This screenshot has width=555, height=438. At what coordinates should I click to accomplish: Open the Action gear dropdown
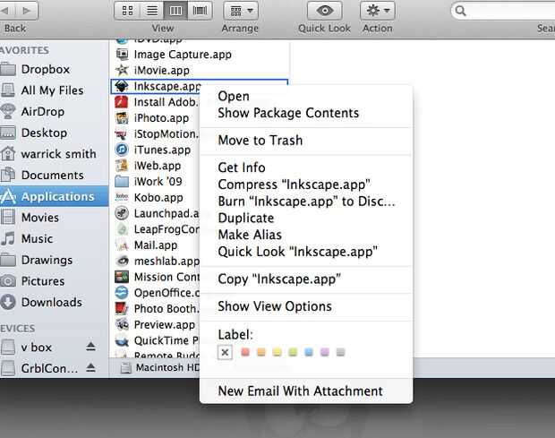[378, 11]
